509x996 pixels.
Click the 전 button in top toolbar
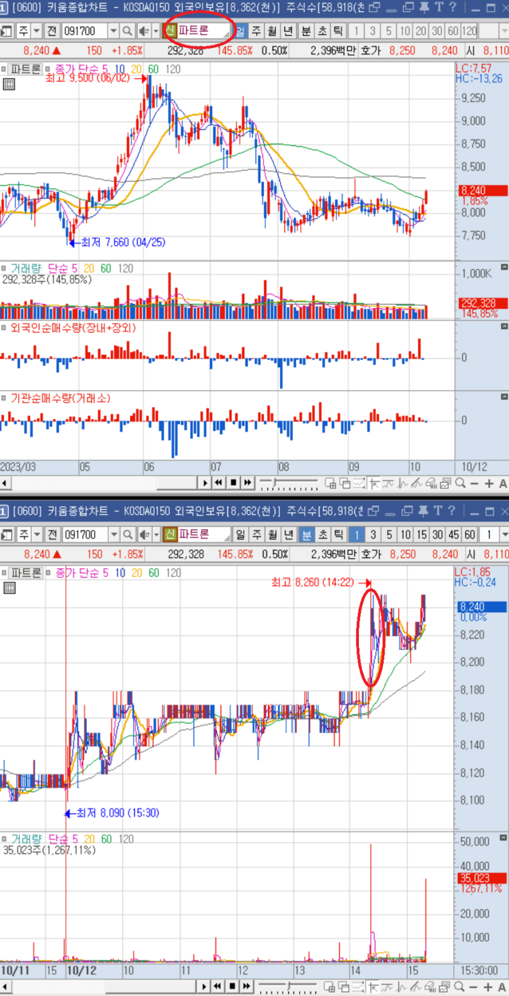coord(52,32)
